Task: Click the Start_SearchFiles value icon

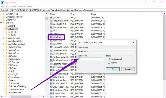Action: point(51,90)
